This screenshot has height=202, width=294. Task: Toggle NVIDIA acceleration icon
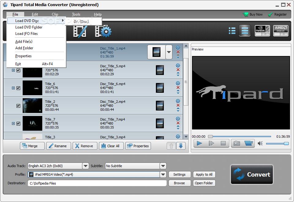(x=262, y=31)
